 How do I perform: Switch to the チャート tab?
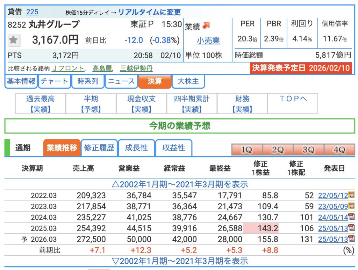coord(54,81)
